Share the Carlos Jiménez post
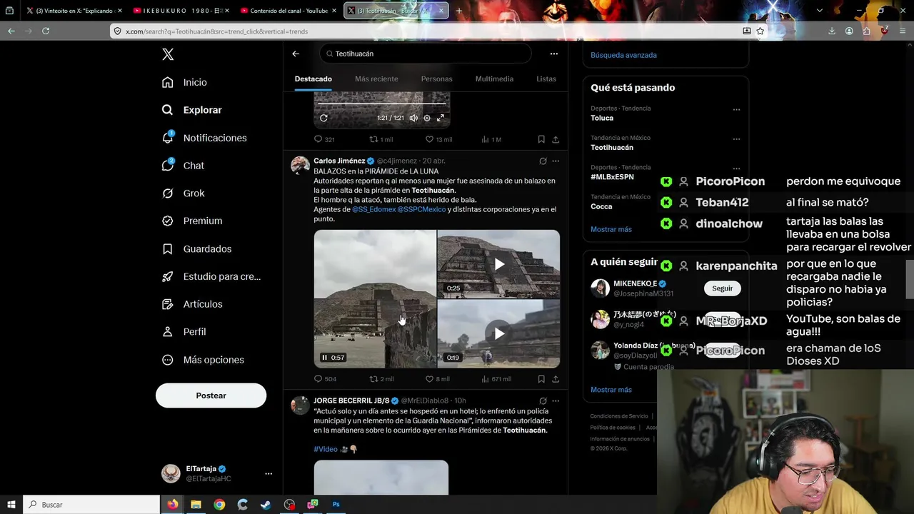Image resolution: width=914 pixels, height=514 pixels. 556,379
